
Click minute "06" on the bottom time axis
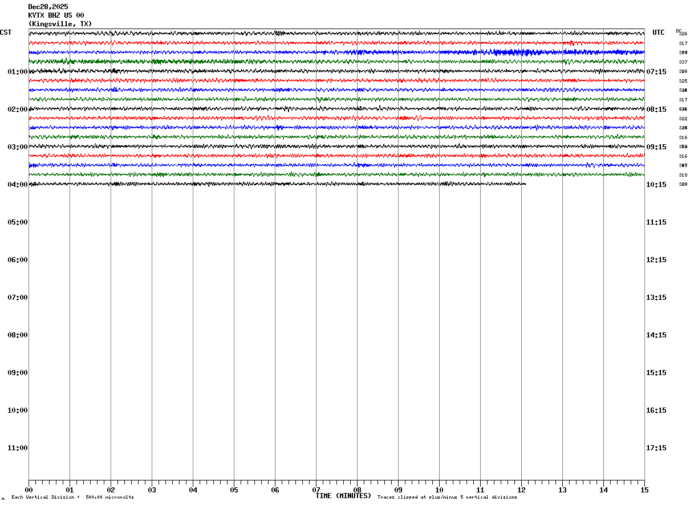[x=275, y=490]
